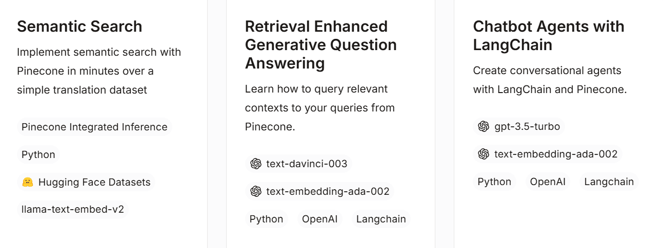Viewport: 663px width, 248px height.
Task: Click the Hugging Face emoji icon
Action: (28, 182)
